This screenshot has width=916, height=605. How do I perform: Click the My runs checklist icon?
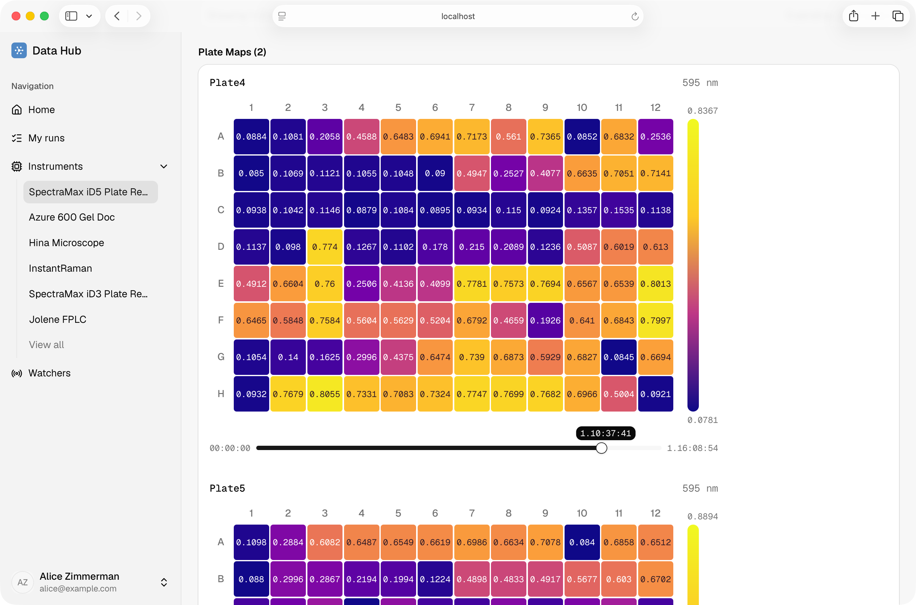[x=17, y=138]
